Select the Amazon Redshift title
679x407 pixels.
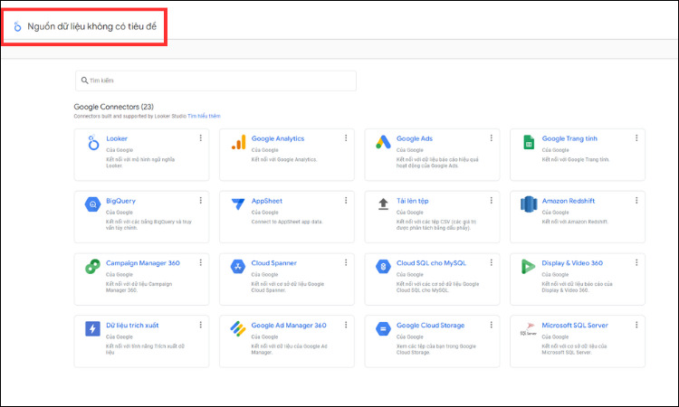(x=569, y=201)
